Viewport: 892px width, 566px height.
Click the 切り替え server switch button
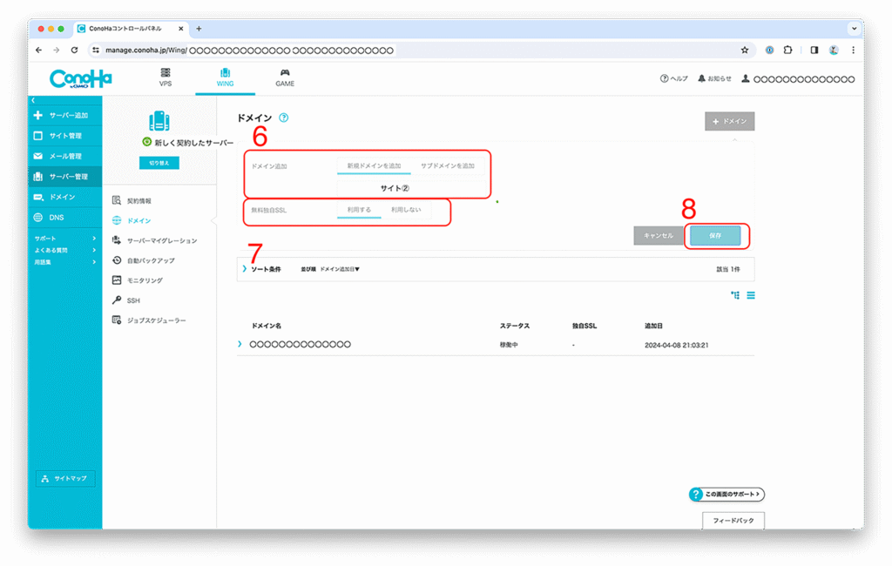[159, 163]
